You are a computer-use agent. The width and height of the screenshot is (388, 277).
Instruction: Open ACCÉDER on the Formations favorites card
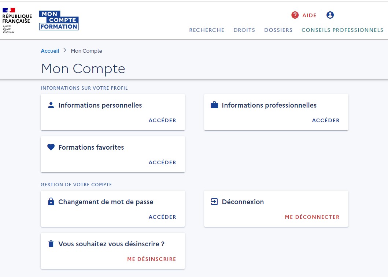coord(162,162)
